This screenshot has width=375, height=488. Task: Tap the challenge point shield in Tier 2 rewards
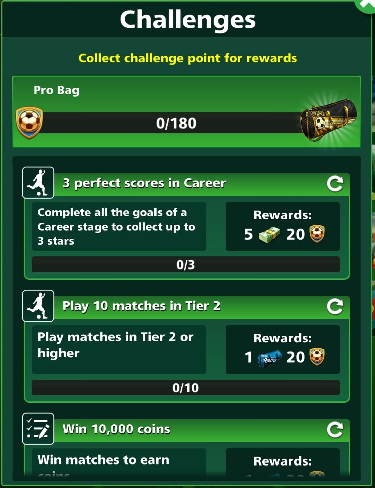point(317,357)
